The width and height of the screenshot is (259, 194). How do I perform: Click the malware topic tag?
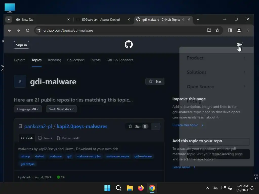click(56, 156)
